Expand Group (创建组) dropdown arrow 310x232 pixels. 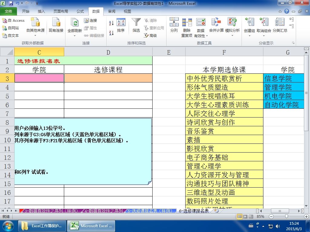coord(249,36)
